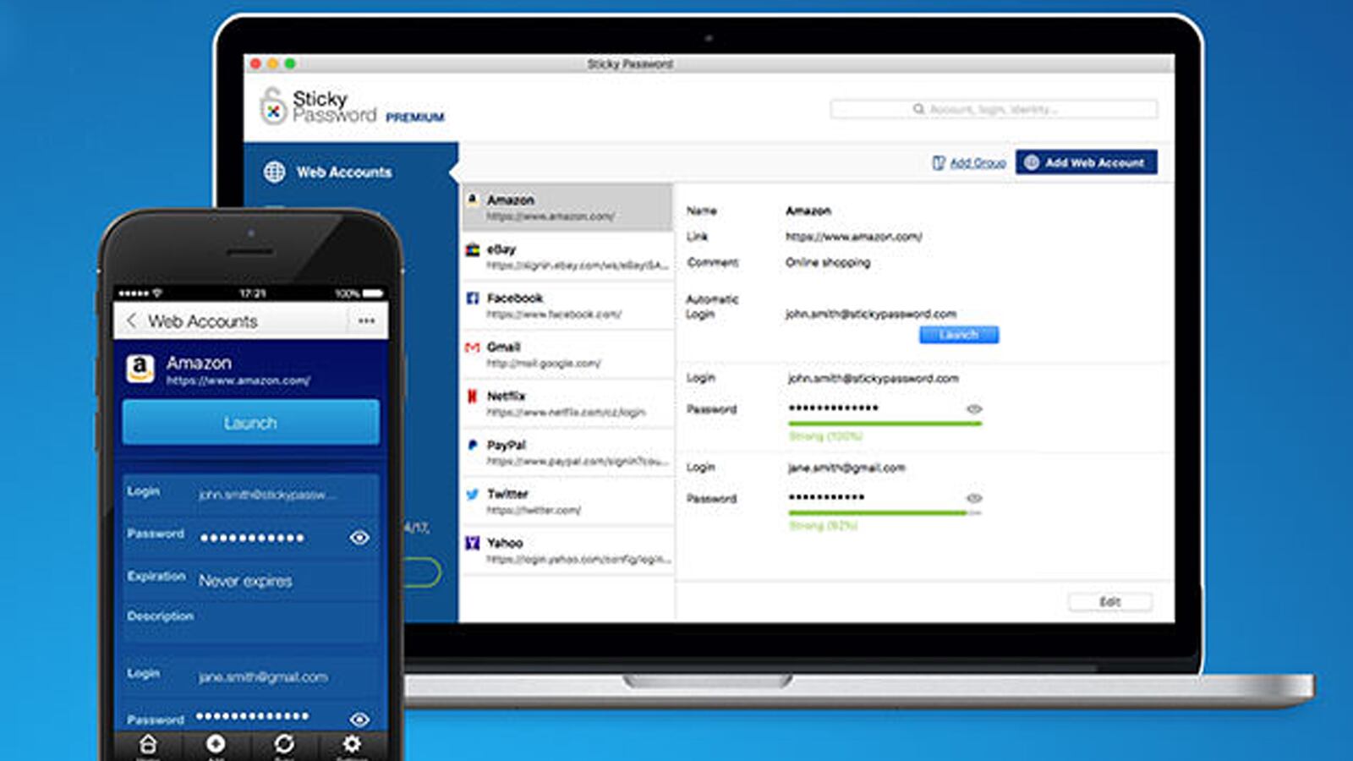Open Settings gear icon on phone

pyautogui.click(x=352, y=744)
